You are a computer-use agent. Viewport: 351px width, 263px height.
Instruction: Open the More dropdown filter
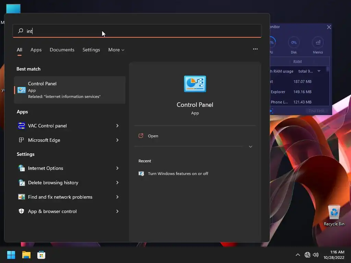116,50
